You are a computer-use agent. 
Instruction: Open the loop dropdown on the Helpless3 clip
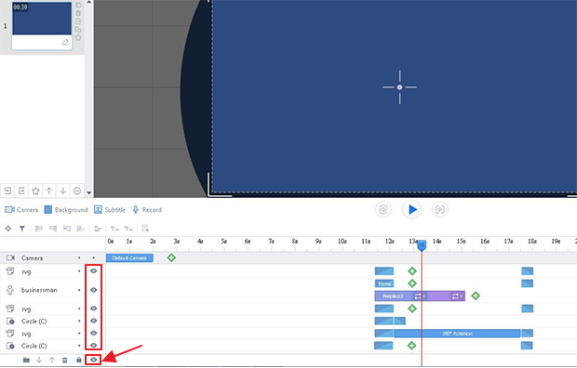pyautogui.click(x=419, y=296)
